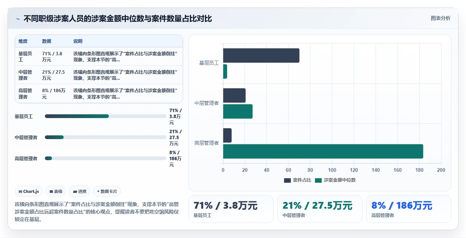Click the 高层管理者 progress bar

pos(105,158)
